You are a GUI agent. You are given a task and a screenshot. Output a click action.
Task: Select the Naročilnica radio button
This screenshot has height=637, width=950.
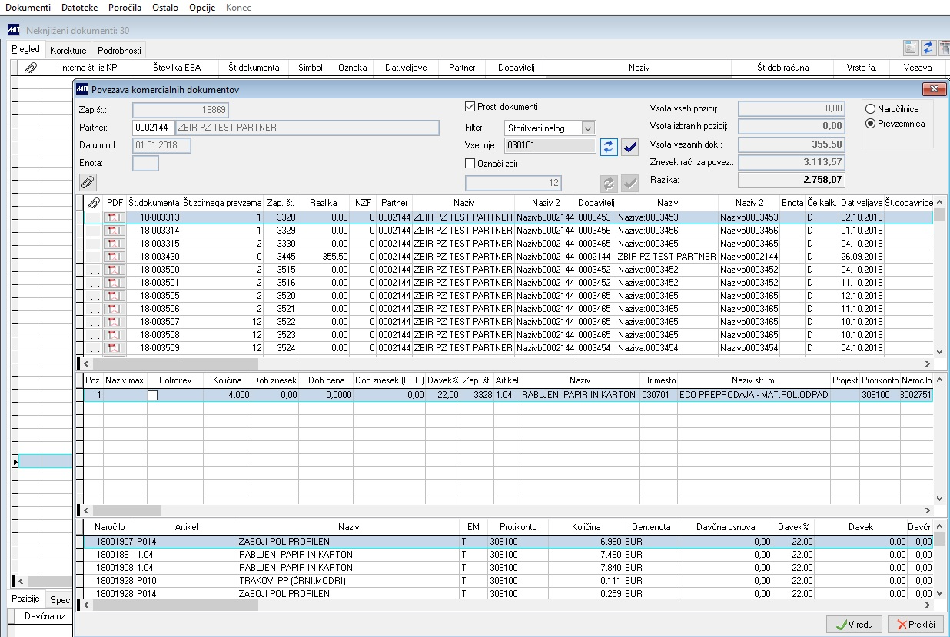click(870, 110)
